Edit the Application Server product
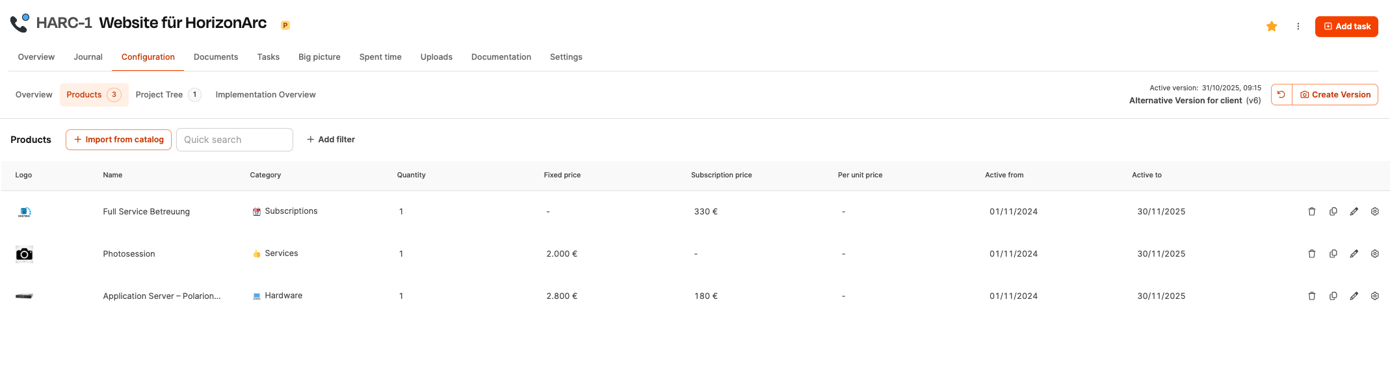 1354,296
